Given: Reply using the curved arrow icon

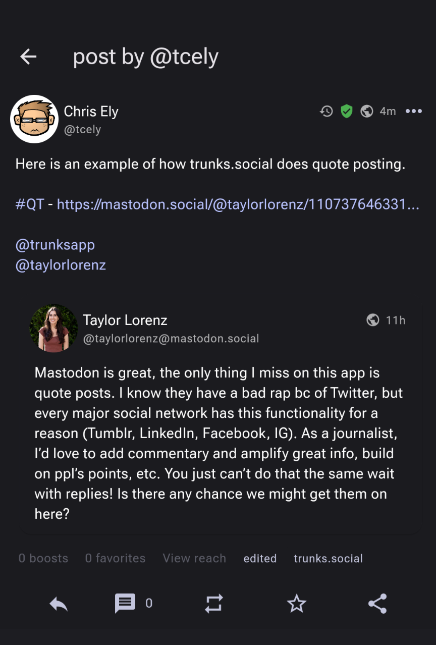Looking at the screenshot, I should (59, 603).
